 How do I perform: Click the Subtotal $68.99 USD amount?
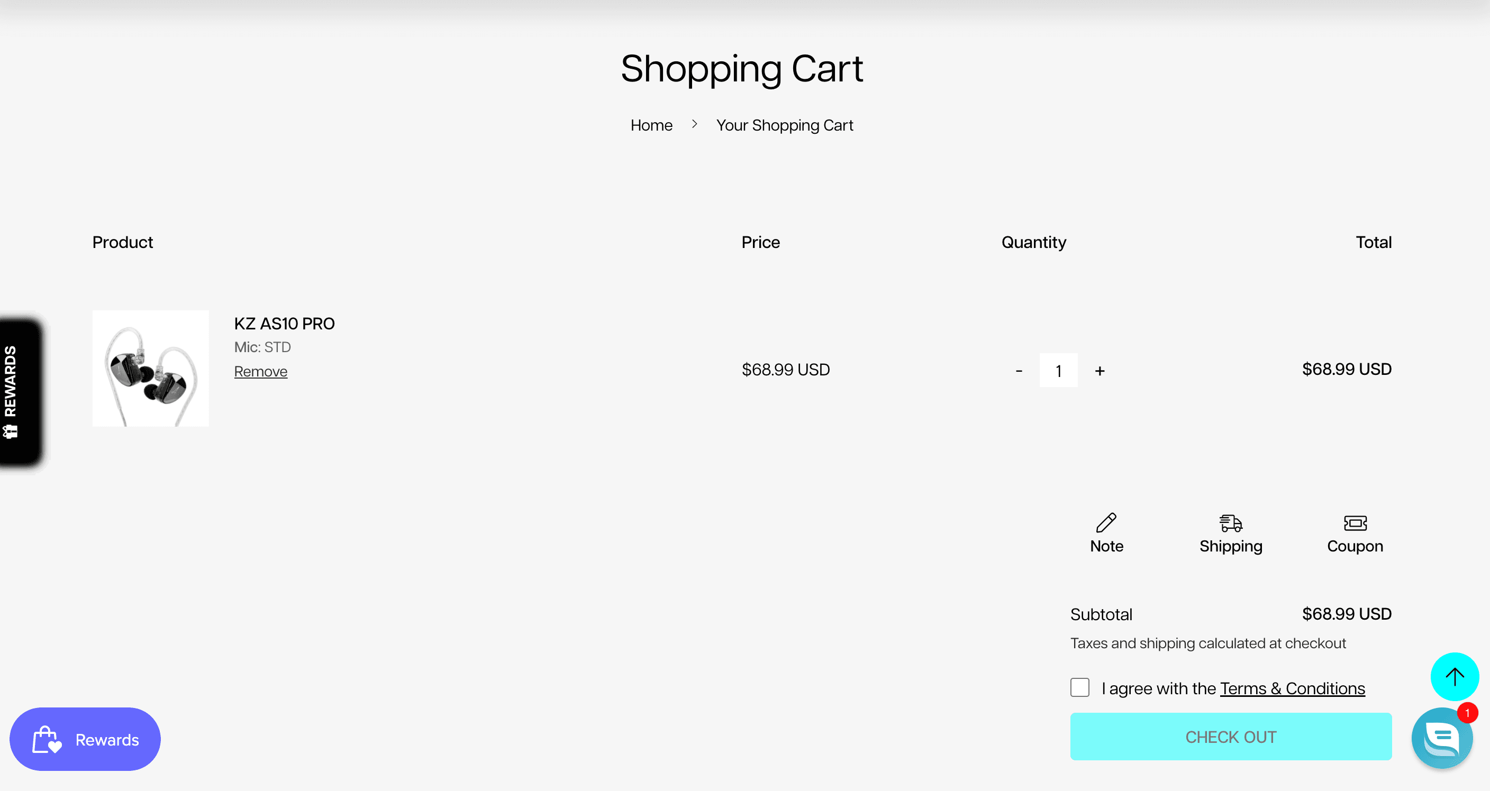(x=1346, y=613)
